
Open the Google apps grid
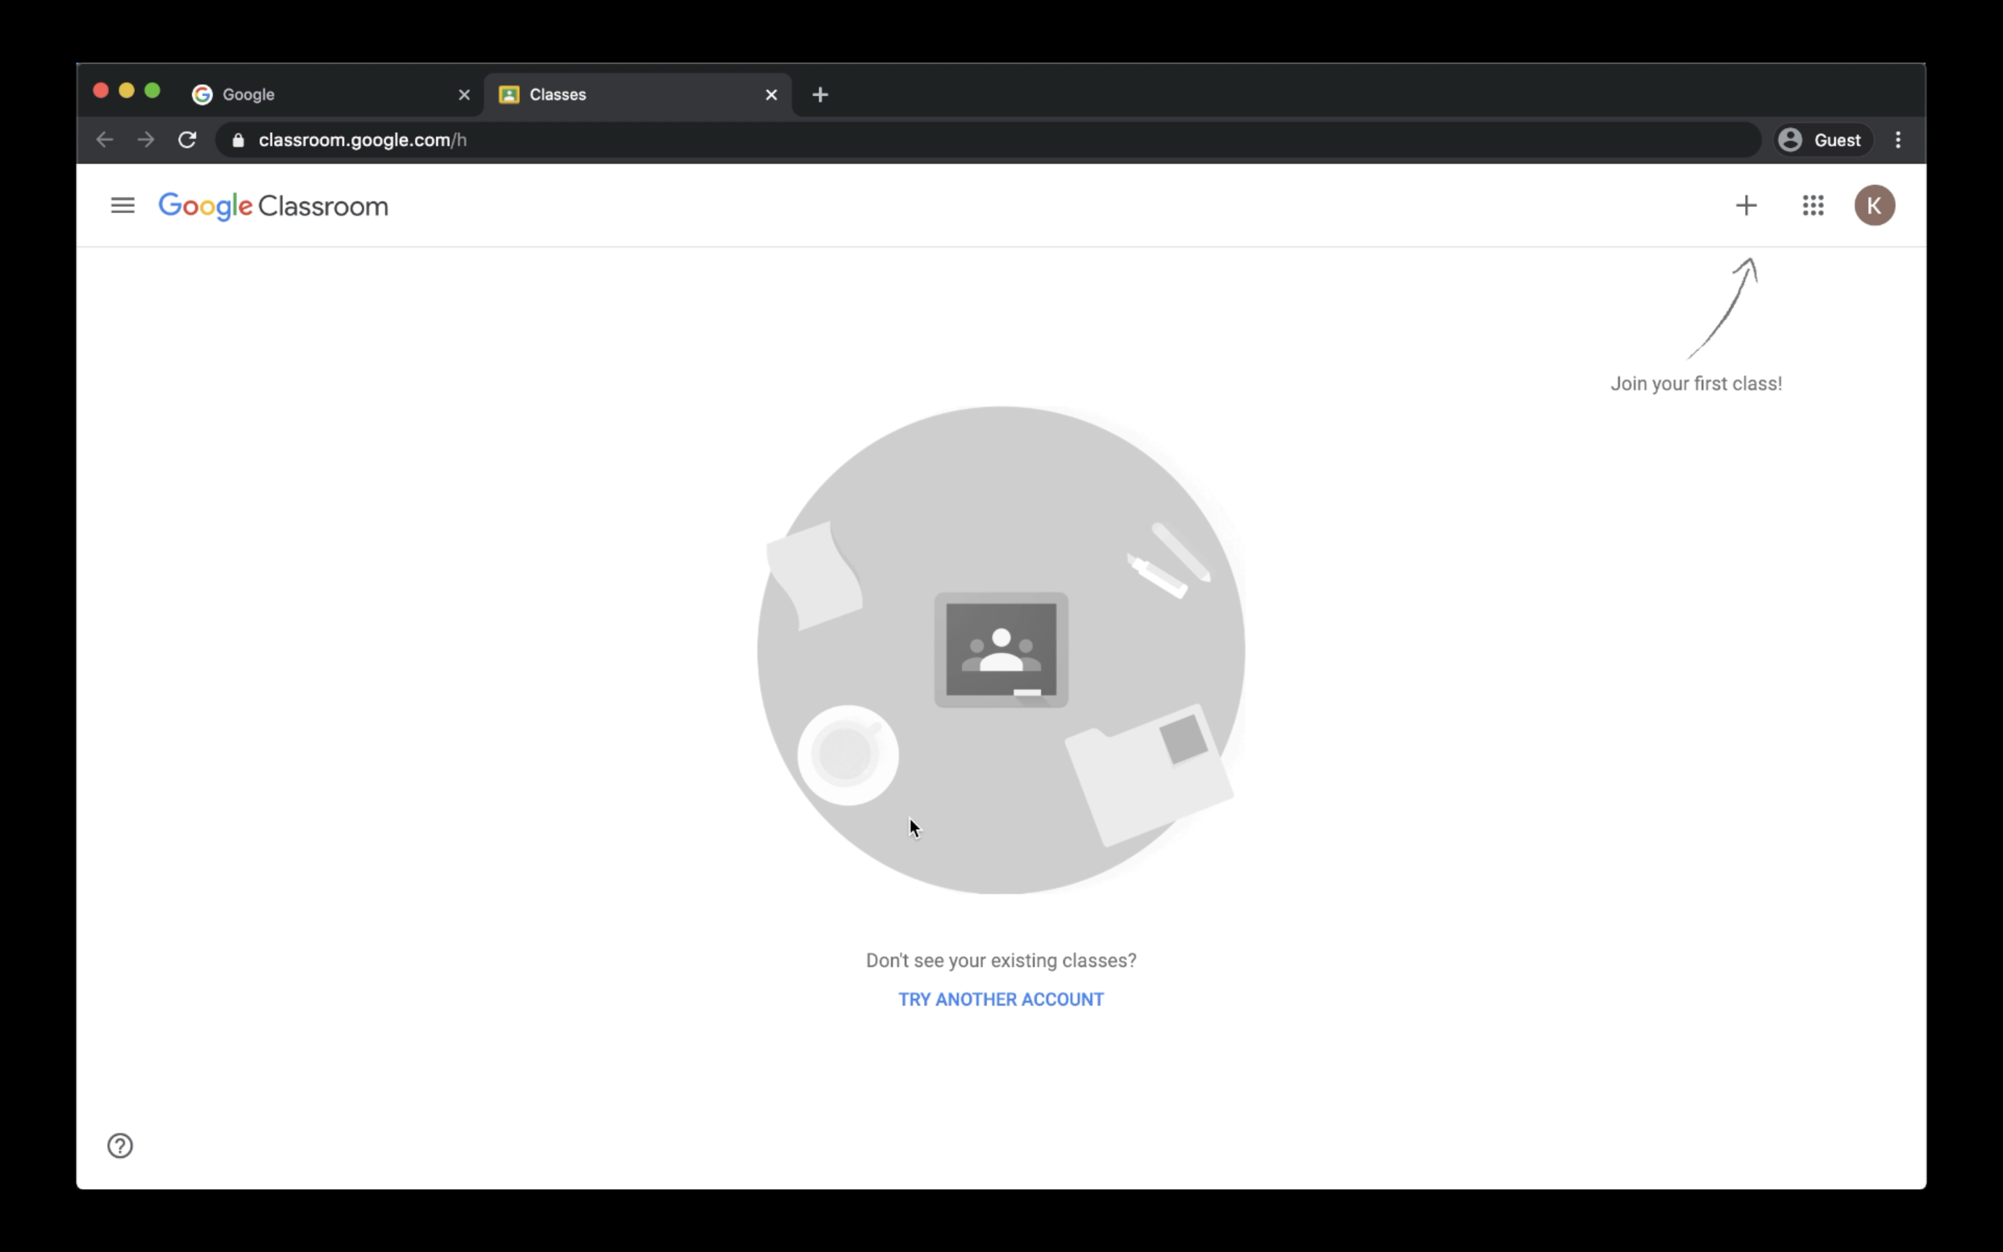(x=1812, y=205)
